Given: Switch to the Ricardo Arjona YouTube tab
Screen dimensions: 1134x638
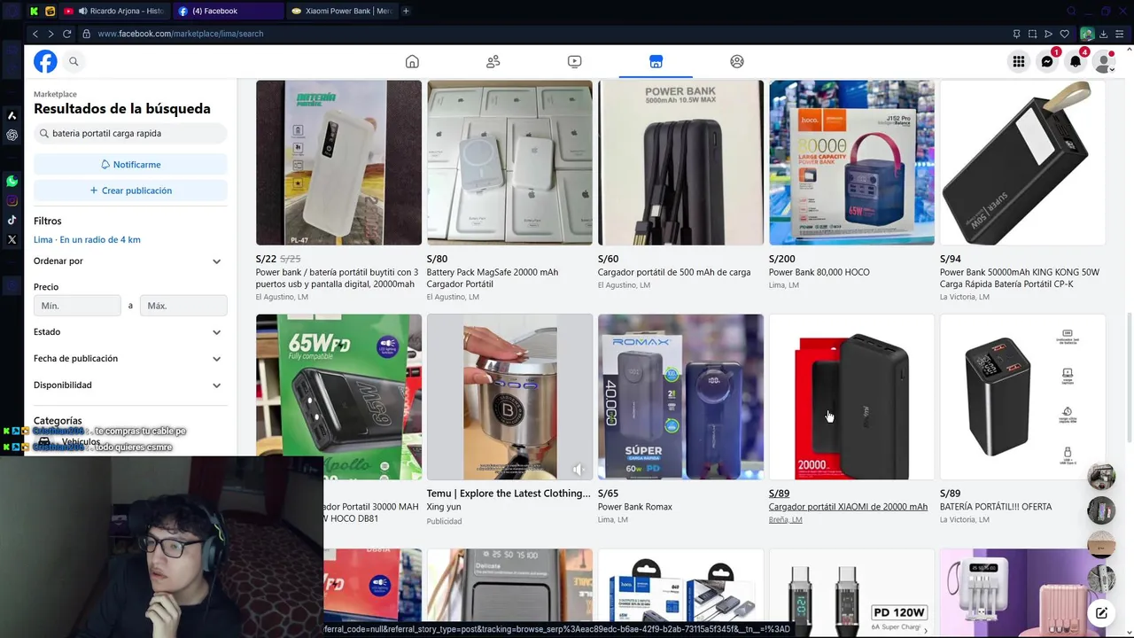Looking at the screenshot, I should pyautogui.click(x=114, y=11).
